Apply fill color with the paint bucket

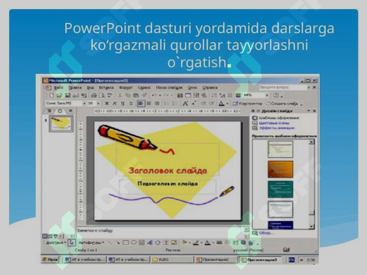[184, 243]
